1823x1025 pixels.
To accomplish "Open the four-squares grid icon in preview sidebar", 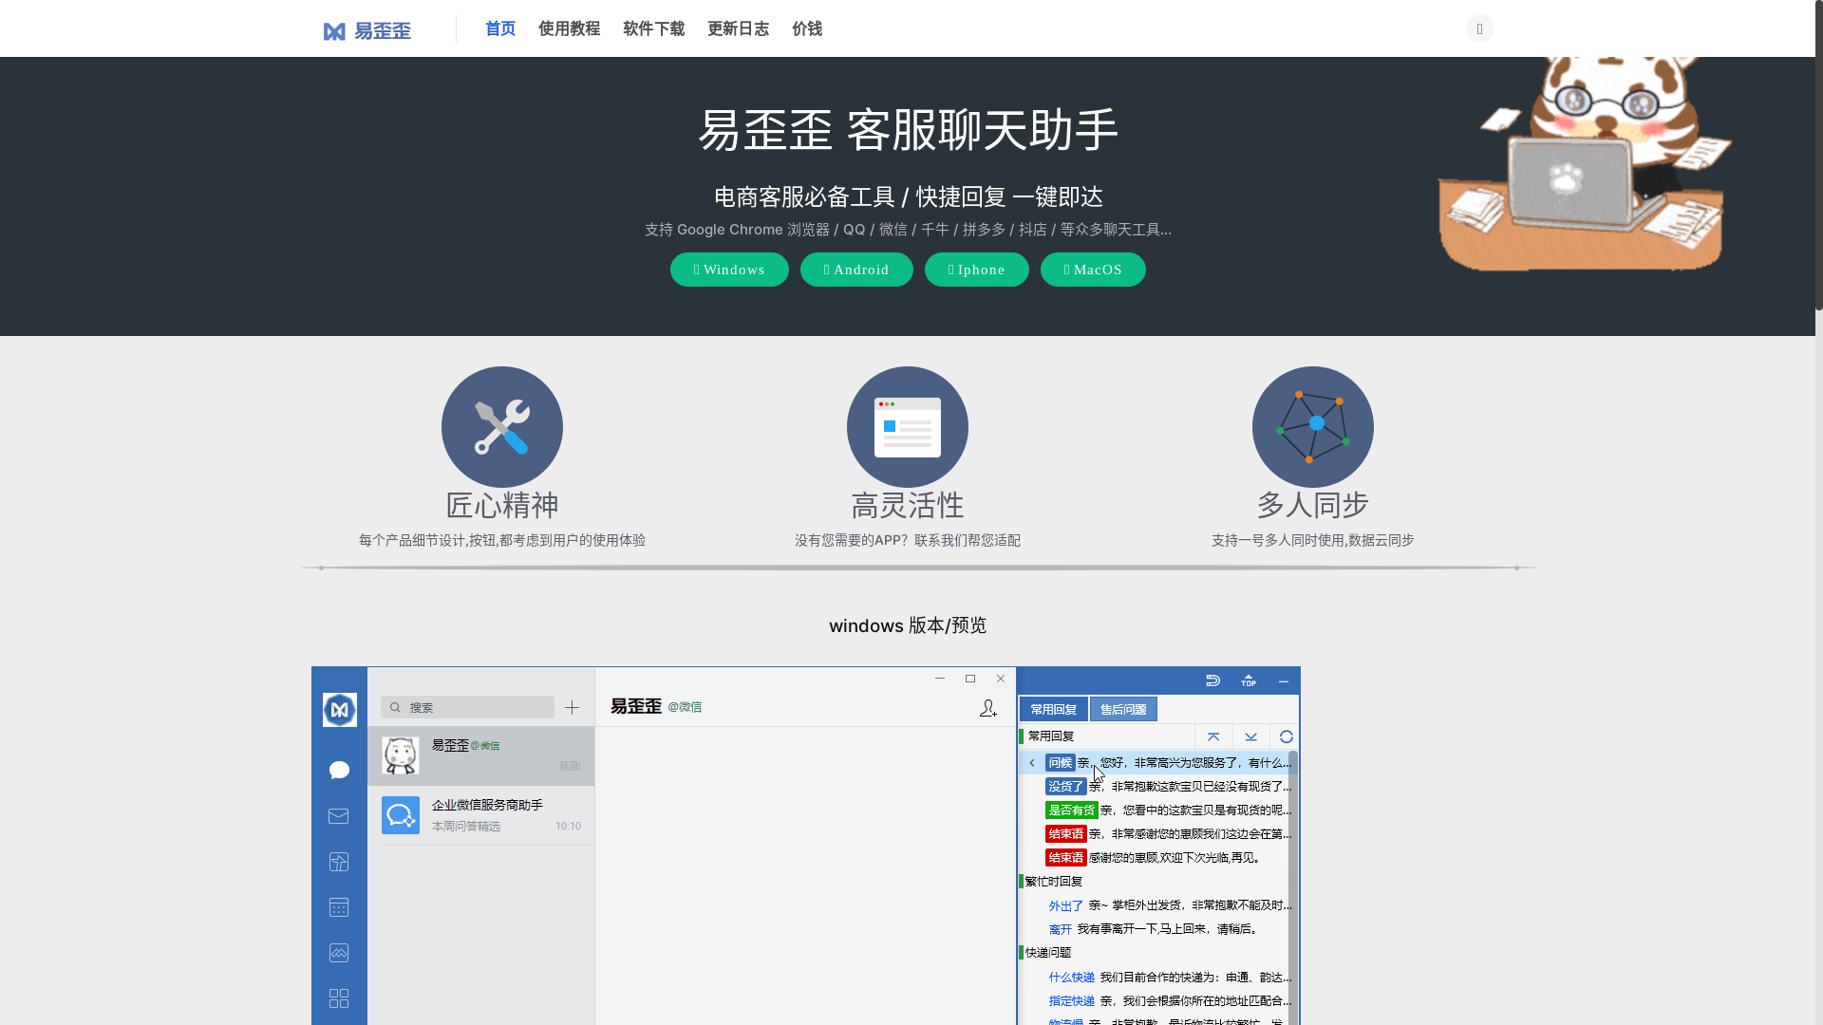I will coord(339,998).
